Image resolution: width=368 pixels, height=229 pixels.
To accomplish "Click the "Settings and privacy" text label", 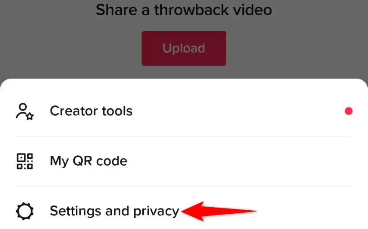I will (x=114, y=211).
